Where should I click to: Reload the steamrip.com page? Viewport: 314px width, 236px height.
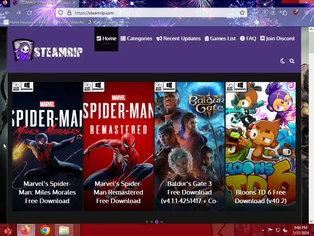[29, 13]
